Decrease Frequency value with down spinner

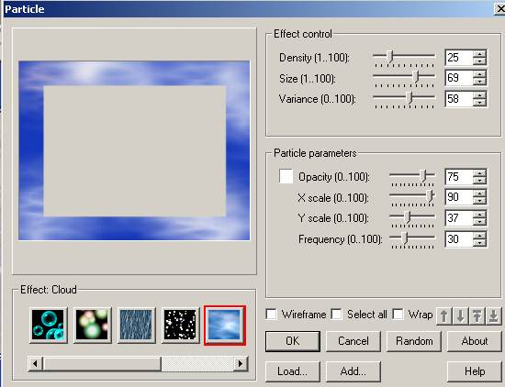tap(479, 243)
